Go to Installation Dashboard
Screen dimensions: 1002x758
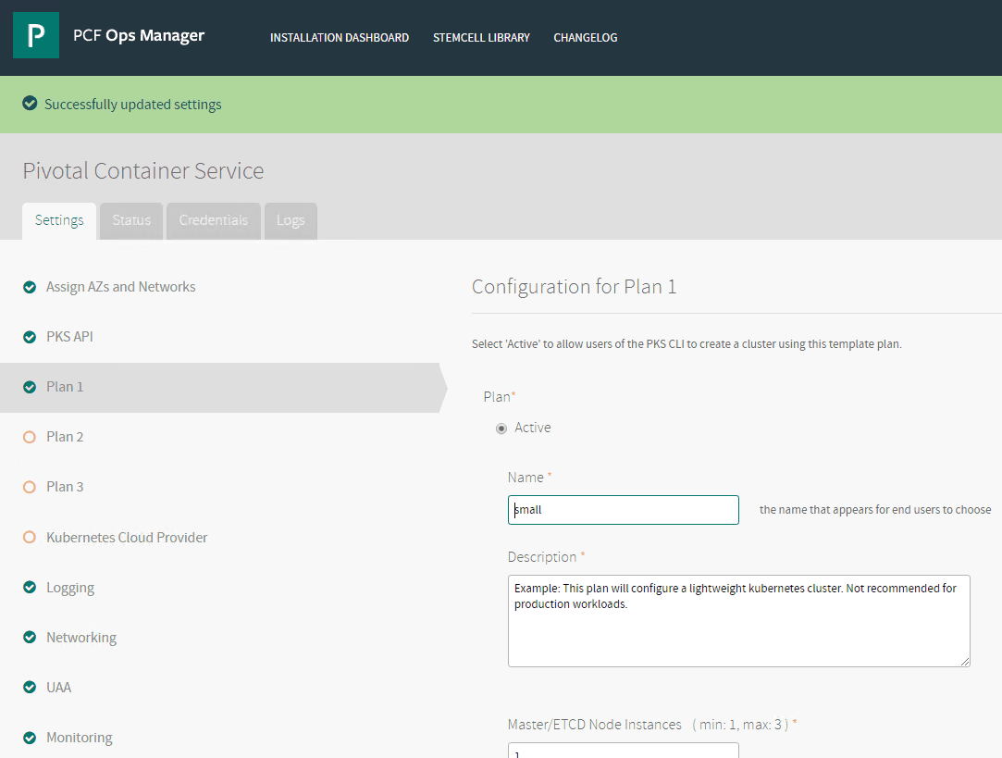coord(340,38)
